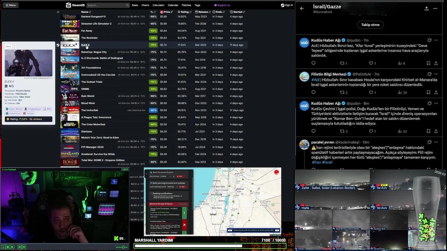Click the Steam Sign in button
This screenshot has width=447, height=251.
[x=287, y=5]
